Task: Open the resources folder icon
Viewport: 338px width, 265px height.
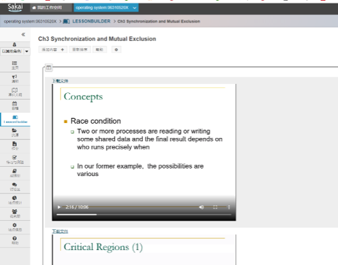Action: tap(15, 132)
